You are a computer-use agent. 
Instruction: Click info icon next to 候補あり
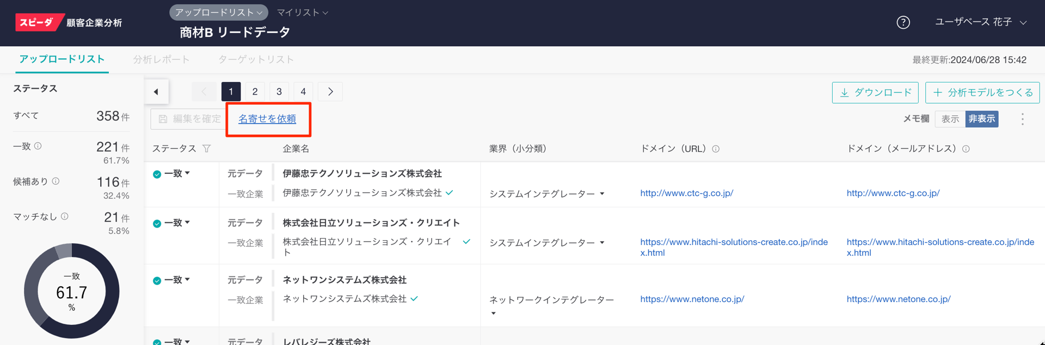(x=56, y=181)
